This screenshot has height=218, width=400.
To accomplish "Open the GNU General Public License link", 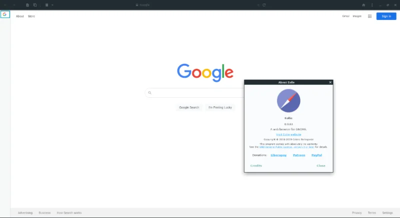I will 286,147.
